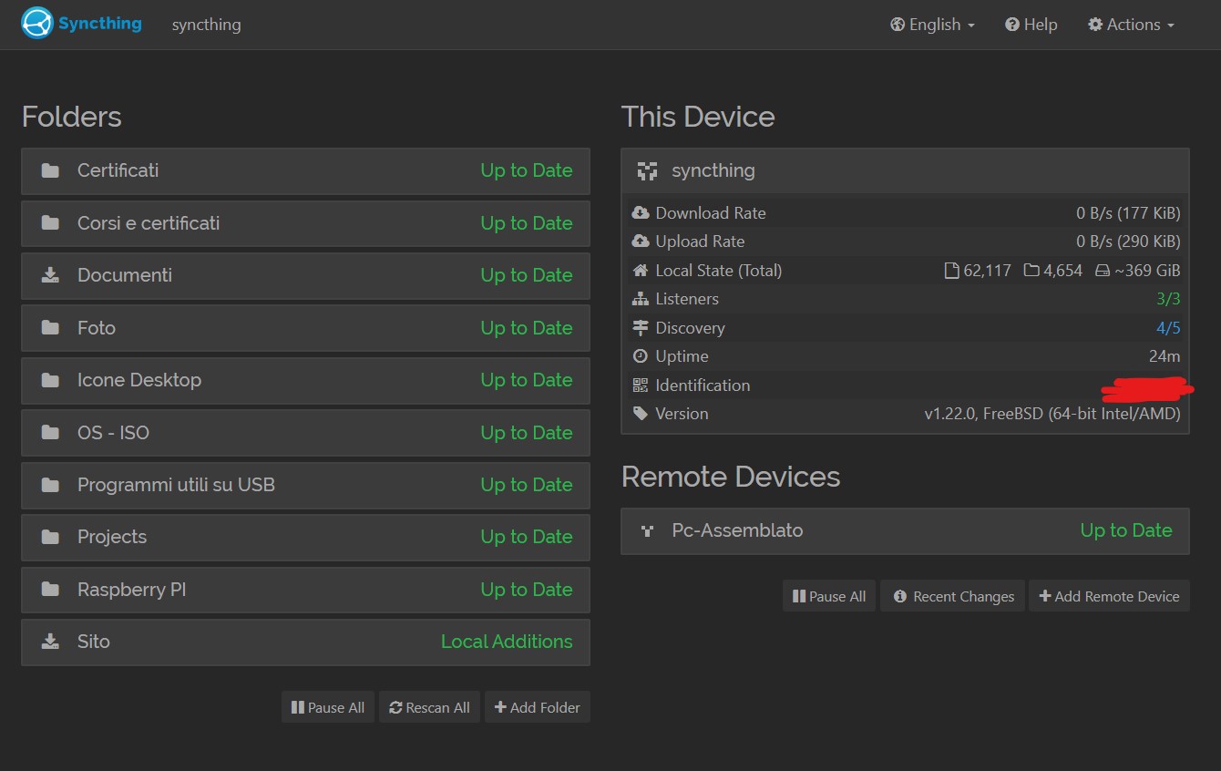Open the Recent Changes button
This screenshot has width=1221, height=771.
[953, 596]
